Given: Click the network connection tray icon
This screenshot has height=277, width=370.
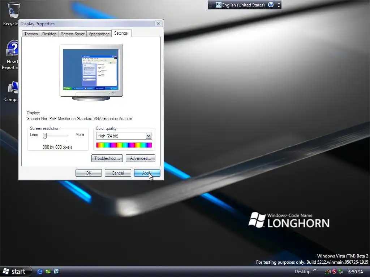Looking at the screenshot, I should coord(328,272).
